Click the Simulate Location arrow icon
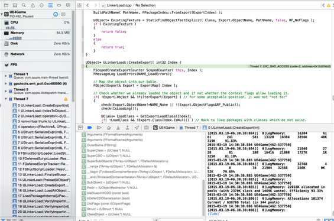Screen dimensions: 334x221 [137, 128]
